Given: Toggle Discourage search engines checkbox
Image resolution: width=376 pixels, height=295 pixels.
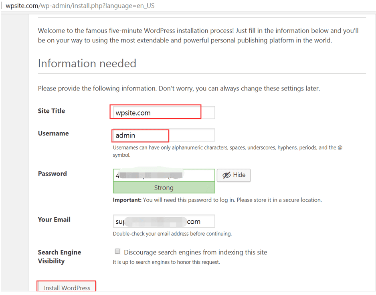Looking at the screenshot, I should (117, 251).
